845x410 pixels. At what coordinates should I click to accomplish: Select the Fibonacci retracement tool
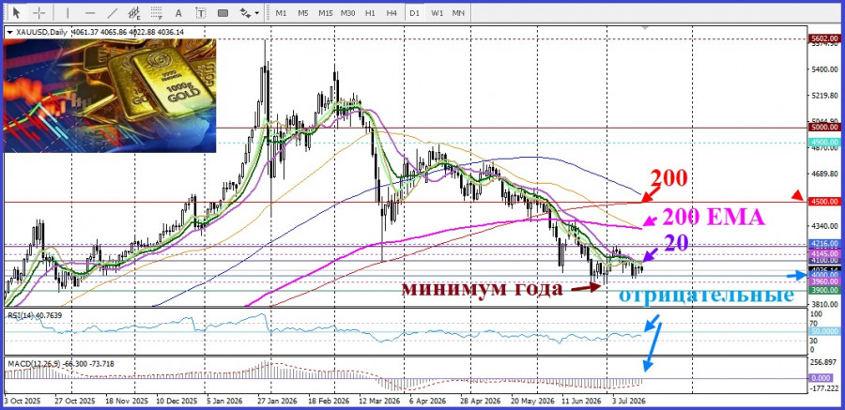point(156,12)
